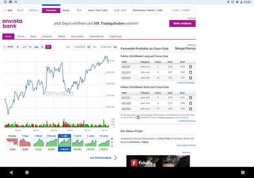Viewport: 254px width, 178px height.
Task: Expand the Abs scale dropdown
Action: (38, 47)
